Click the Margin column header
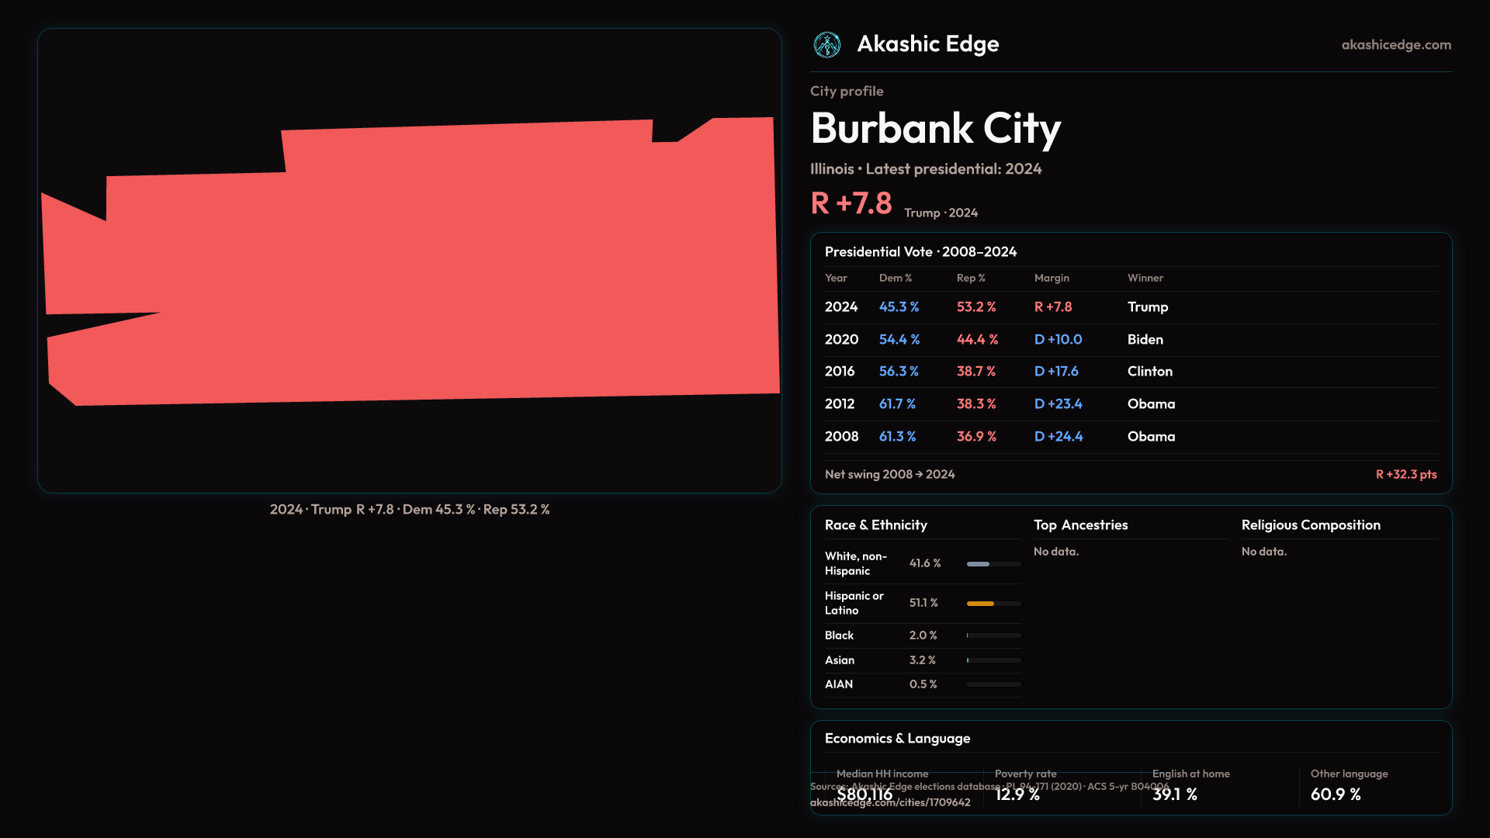This screenshot has width=1490, height=838. pyautogui.click(x=1051, y=278)
